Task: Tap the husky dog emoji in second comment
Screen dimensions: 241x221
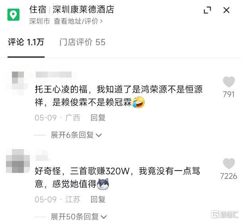Action: coord(103,184)
